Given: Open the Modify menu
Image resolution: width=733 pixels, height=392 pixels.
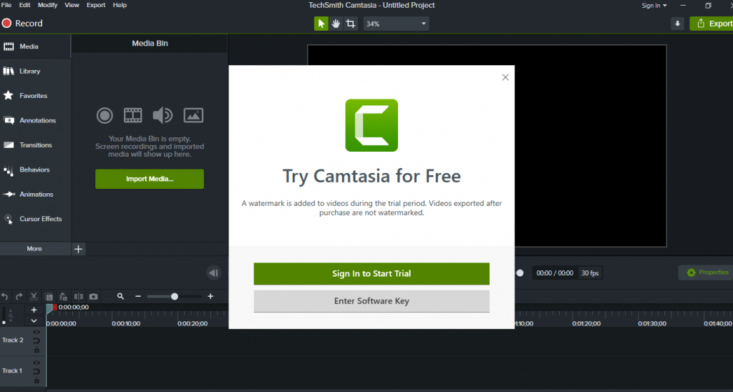Looking at the screenshot, I should pyautogui.click(x=47, y=5).
